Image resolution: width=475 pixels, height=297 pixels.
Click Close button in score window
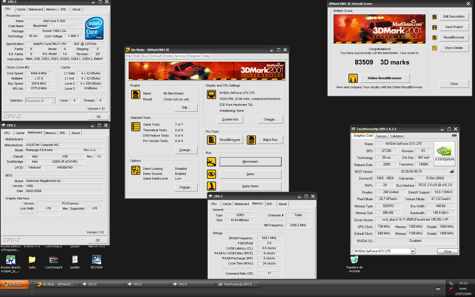click(x=454, y=84)
